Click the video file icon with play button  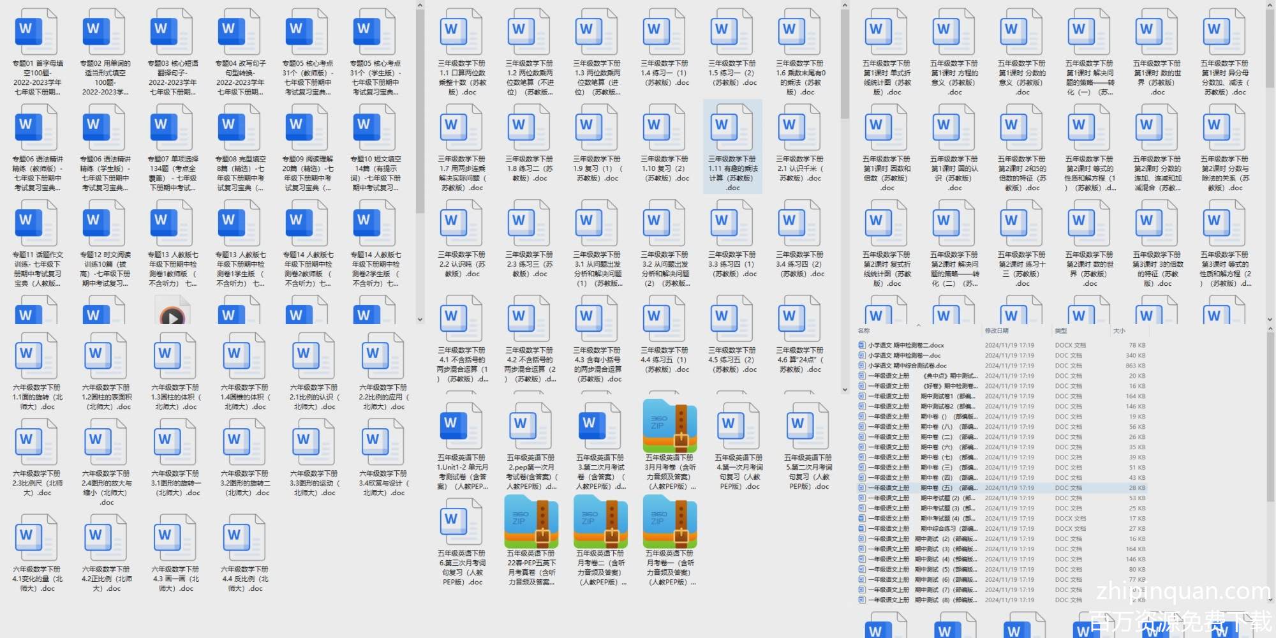[172, 315]
